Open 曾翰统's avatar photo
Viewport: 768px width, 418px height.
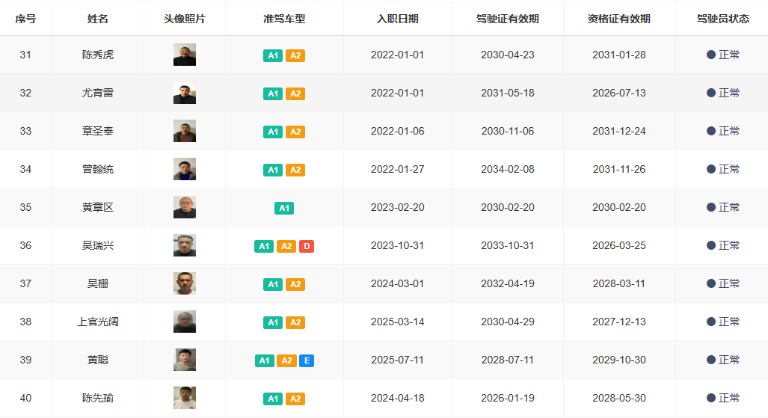pyautogui.click(x=185, y=169)
